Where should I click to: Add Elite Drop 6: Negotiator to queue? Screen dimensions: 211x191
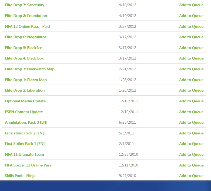(191, 37)
